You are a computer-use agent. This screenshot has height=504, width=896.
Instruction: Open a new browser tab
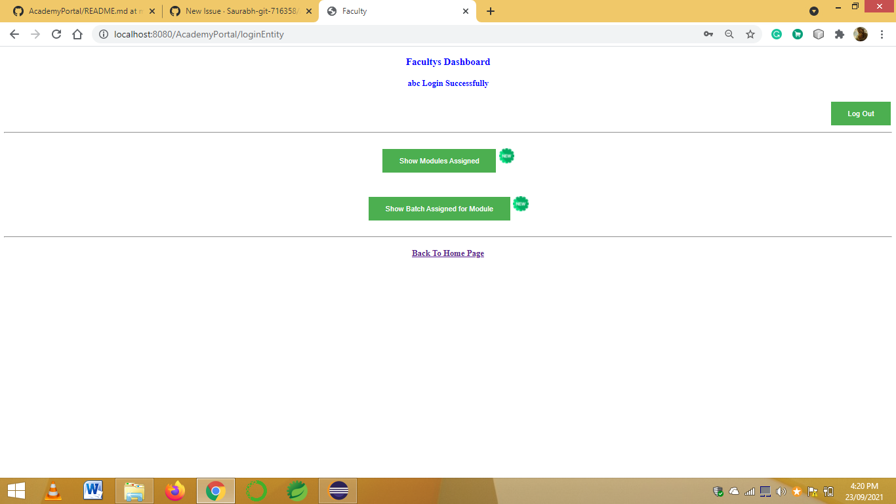point(490,11)
